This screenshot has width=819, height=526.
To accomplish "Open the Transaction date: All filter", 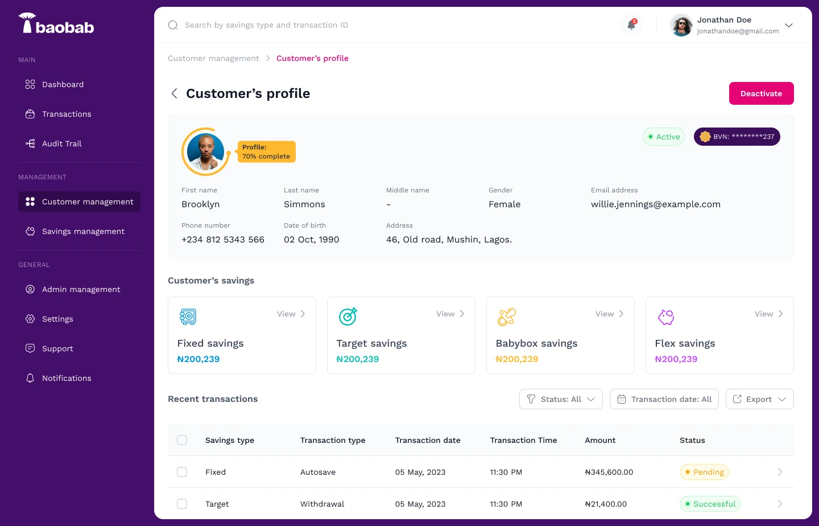I will coord(664,399).
